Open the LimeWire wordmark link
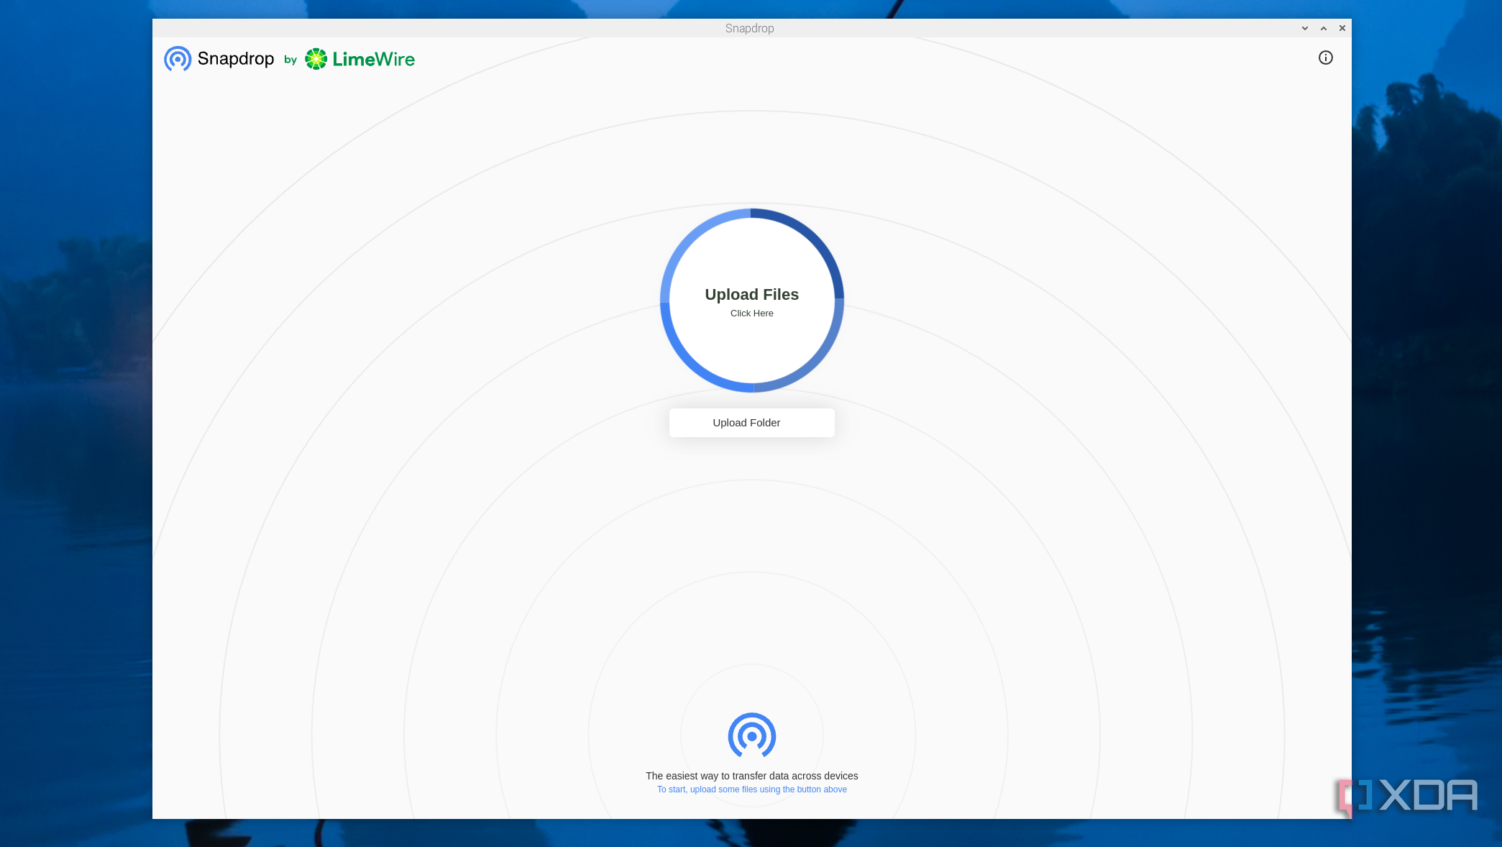 [373, 59]
